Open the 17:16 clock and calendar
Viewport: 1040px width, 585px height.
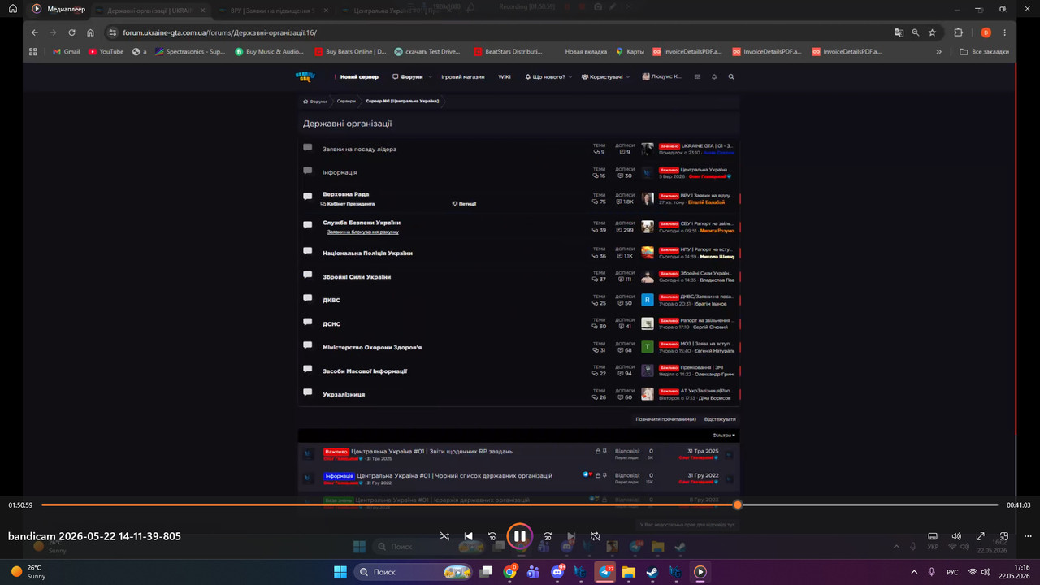click(x=1016, y=571)
